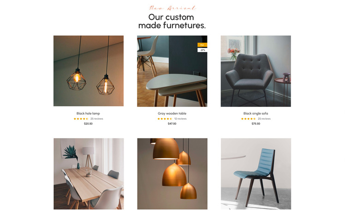The height and width of the screenshot is (214, 345).
Task: Click the $75.50 price
Action: coord(256,124)
